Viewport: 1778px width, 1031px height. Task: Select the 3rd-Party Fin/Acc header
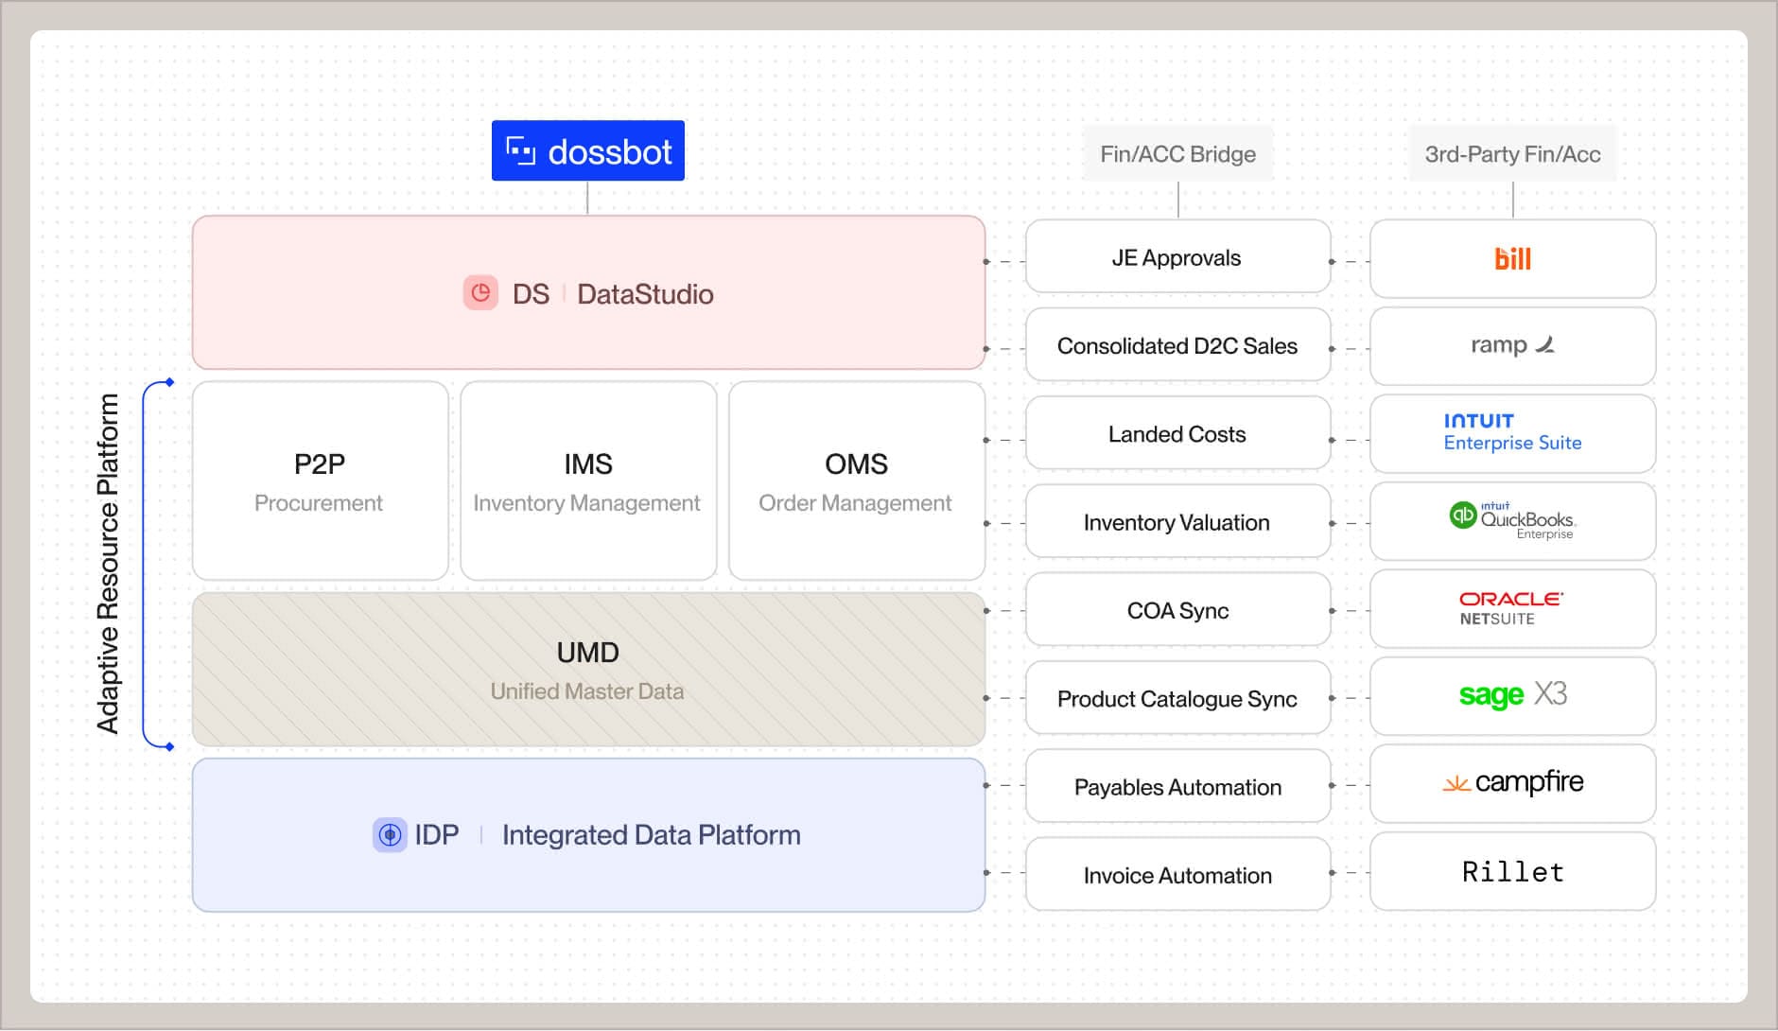[1512, 154]
